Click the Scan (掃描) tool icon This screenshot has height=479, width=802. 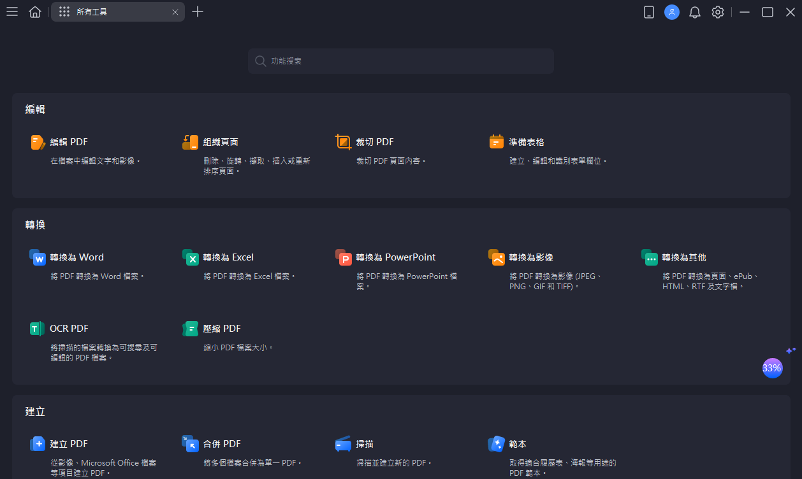[x=344, y=444]
